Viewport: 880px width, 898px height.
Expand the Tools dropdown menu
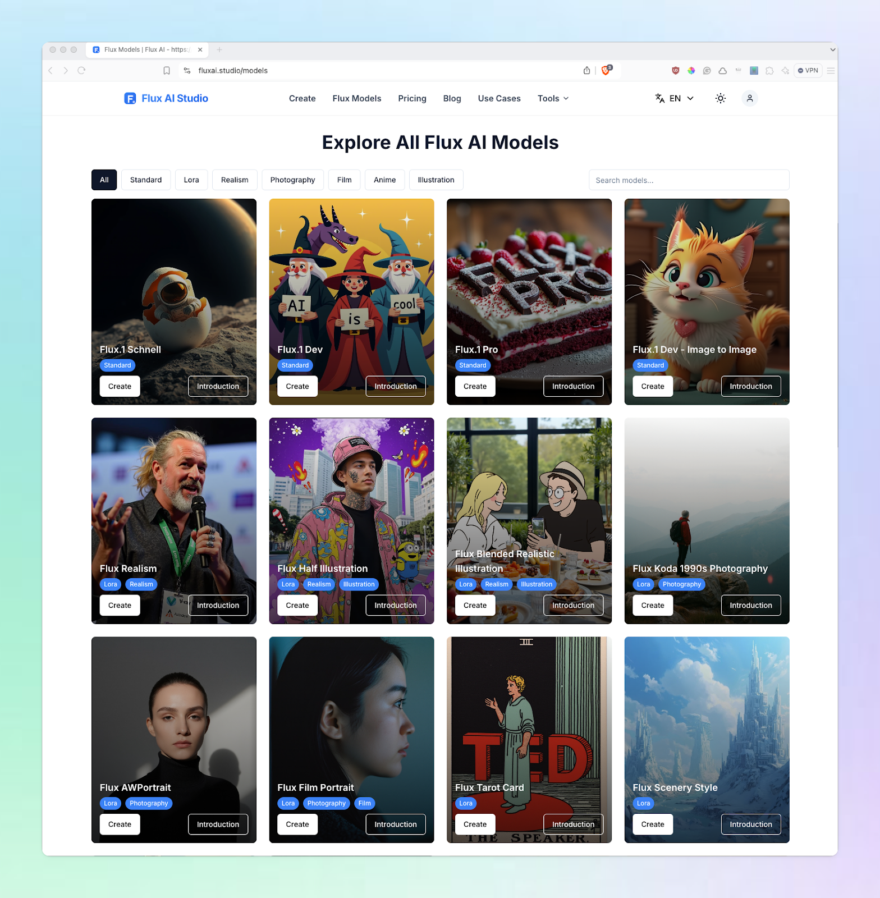pos(553,98)
